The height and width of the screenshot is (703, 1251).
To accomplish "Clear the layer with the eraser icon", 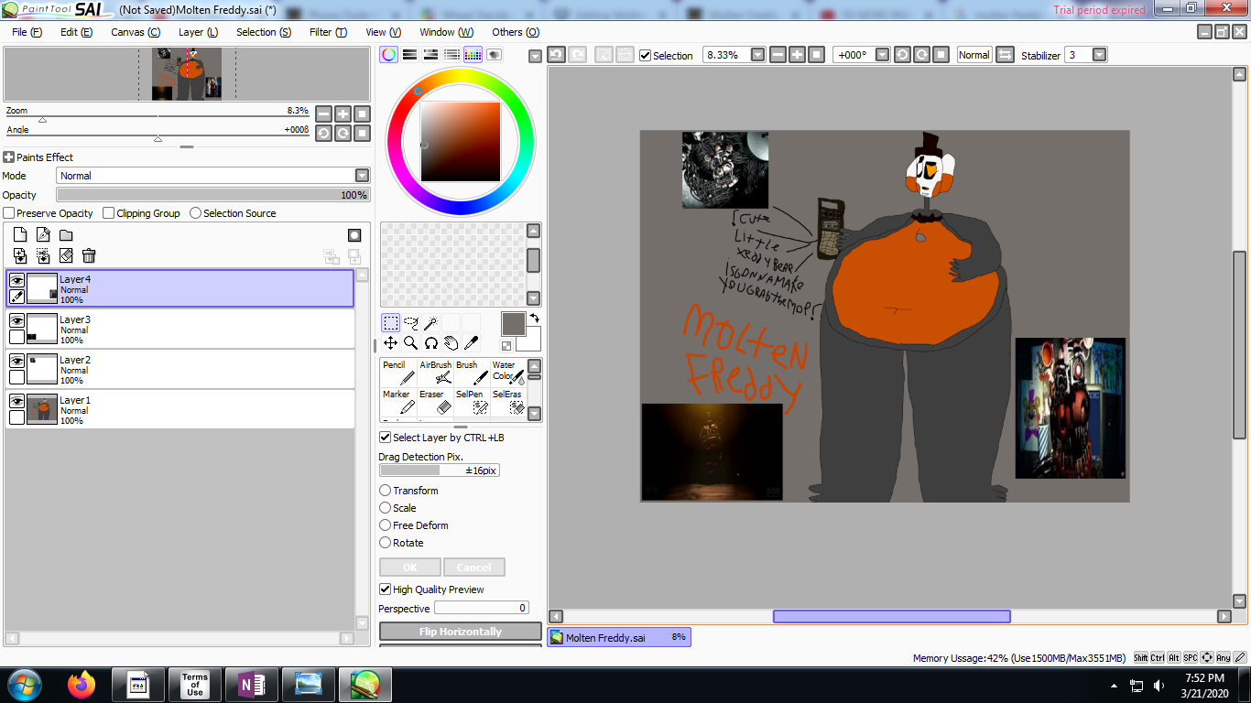I will [x=66, y=255].
